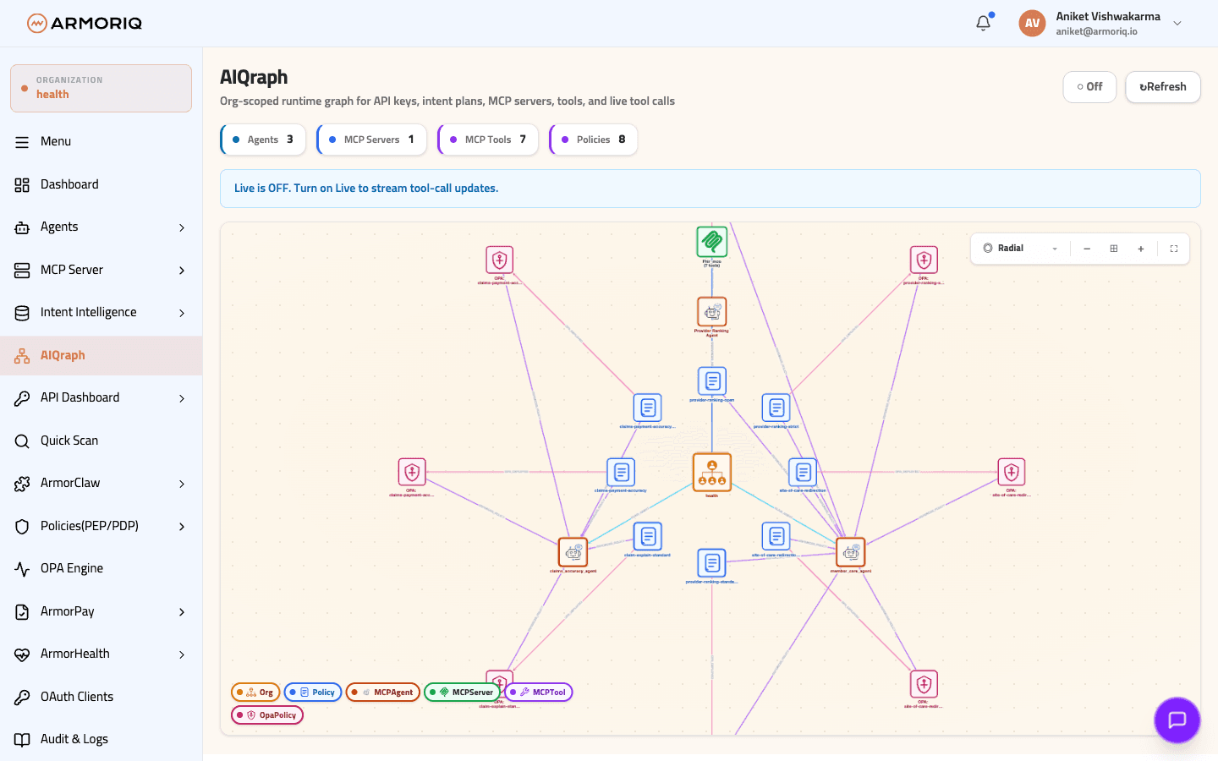The height and width of the screenshot is (761, 1218).
Task: Click the Refresh button
Action: point(1163,87)
